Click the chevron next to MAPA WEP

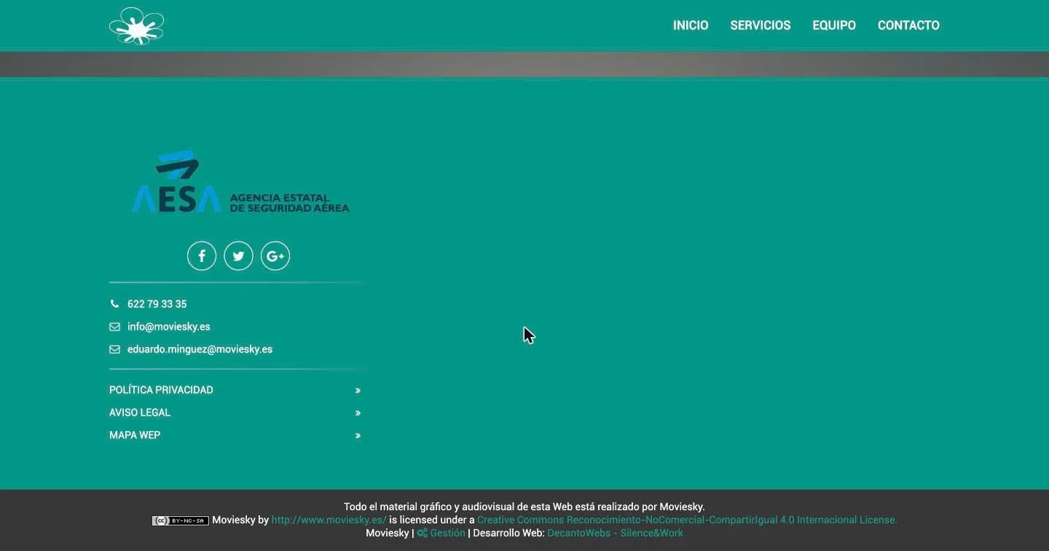coord(358,436)
